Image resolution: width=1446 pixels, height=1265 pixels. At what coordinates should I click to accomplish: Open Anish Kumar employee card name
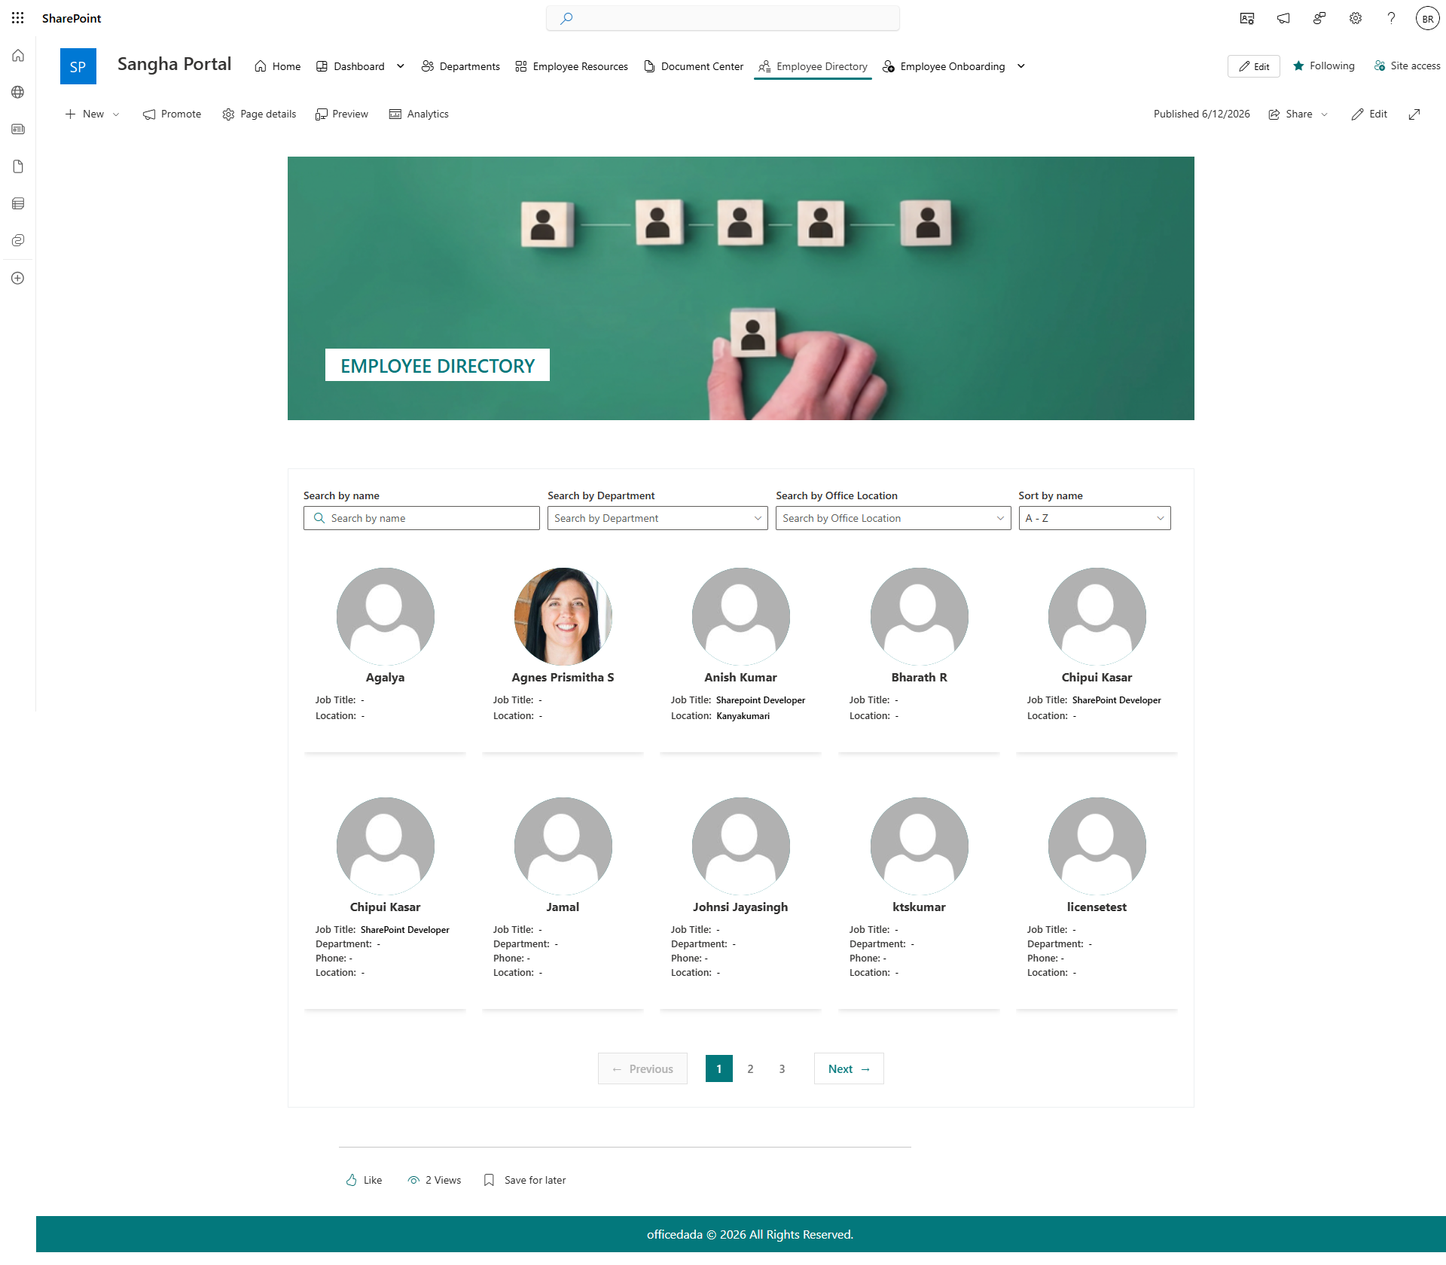tap(740, 677)
